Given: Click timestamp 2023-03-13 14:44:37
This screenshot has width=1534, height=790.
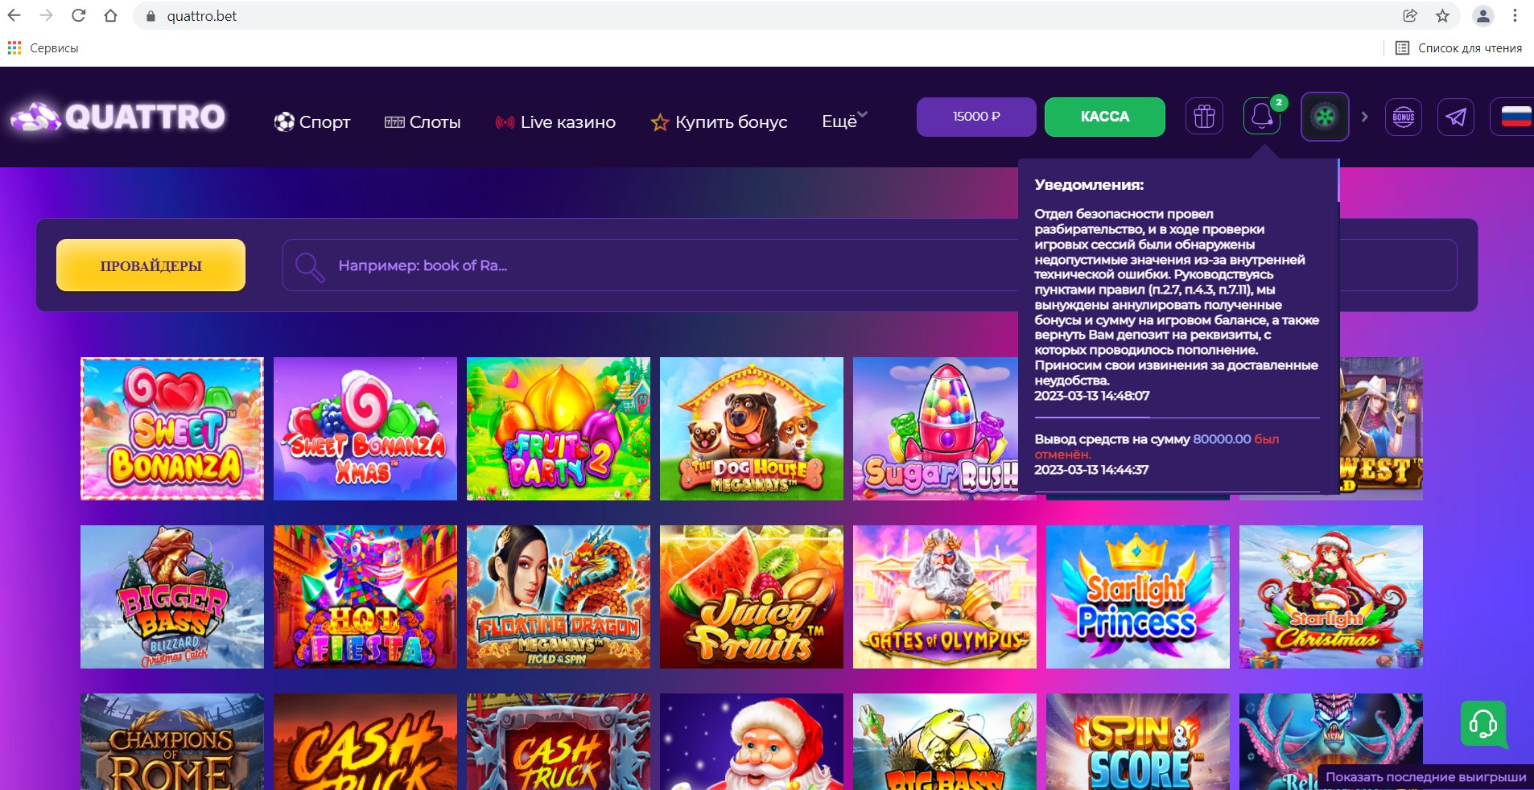Looking at the screenshot, I should pos(1091,470).
